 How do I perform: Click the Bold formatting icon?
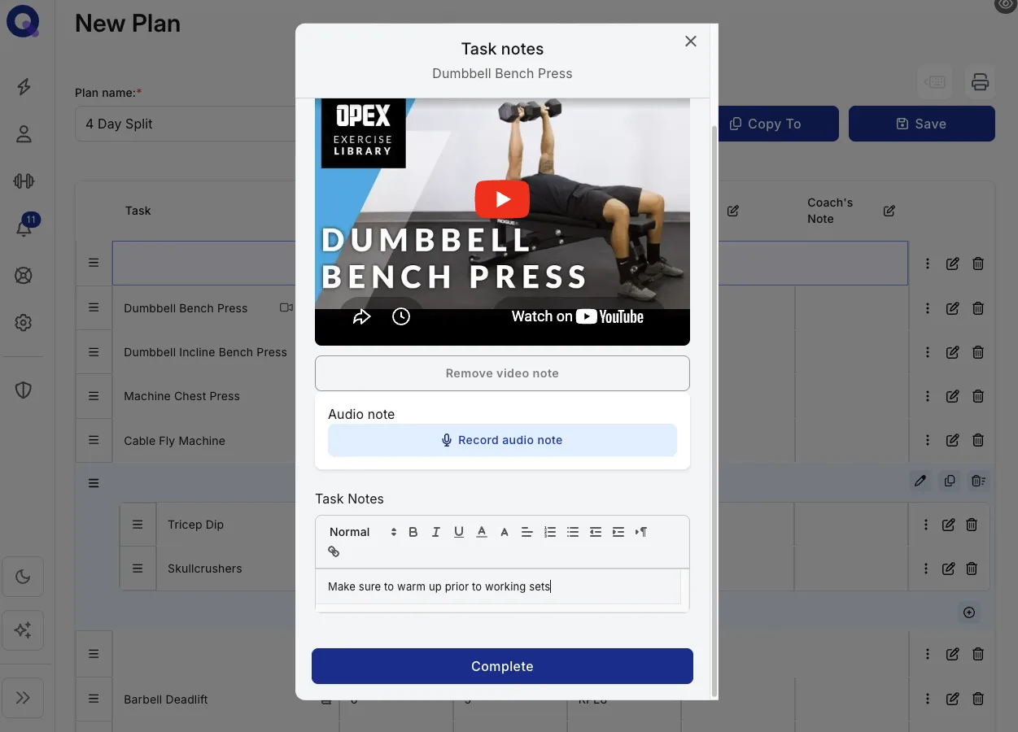pyautogui.click(x=413, y=532)
